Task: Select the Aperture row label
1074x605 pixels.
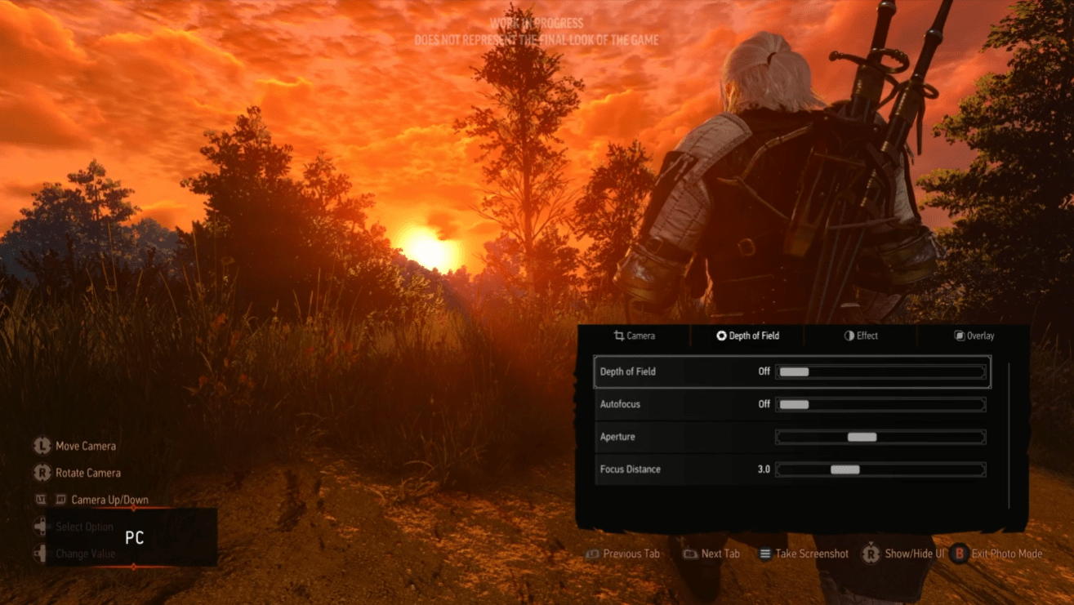Action: pyautogui.click(x=617, y=437)
